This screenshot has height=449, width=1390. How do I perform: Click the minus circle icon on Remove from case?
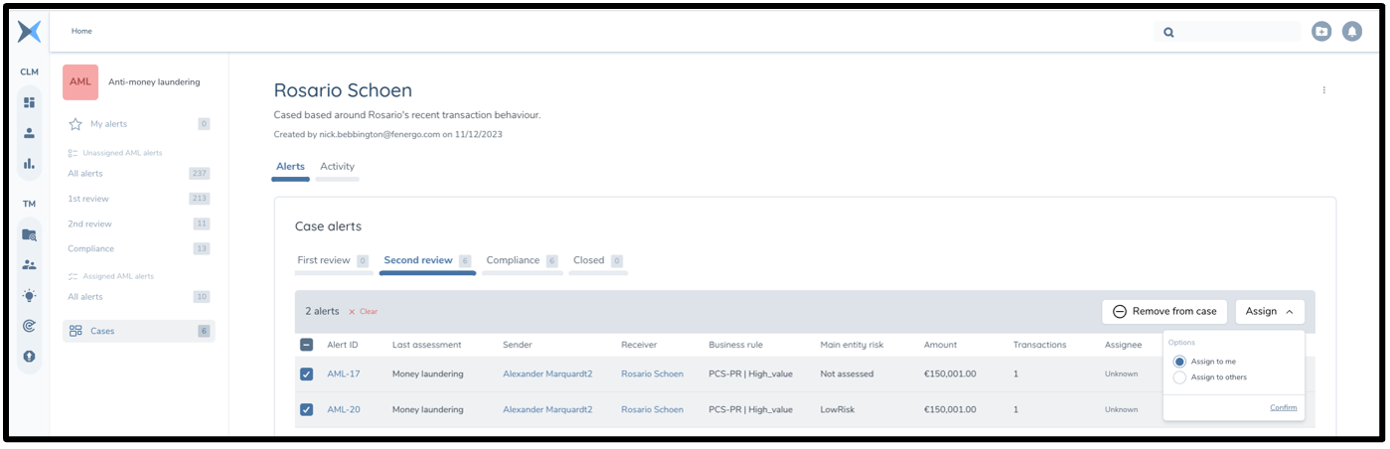click(x=1120, y=311)
